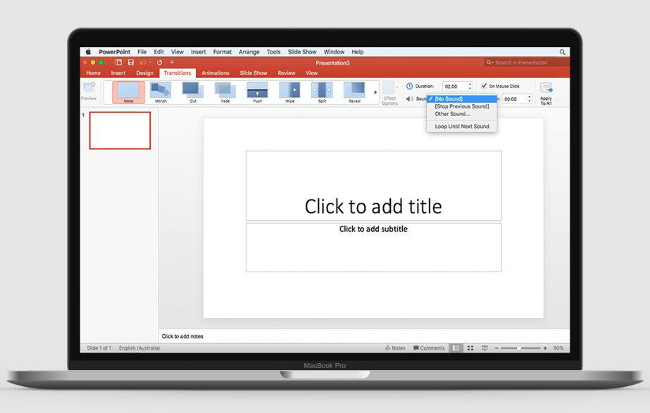Select slide 1 thumbnail in the panel

coord(120,130)
